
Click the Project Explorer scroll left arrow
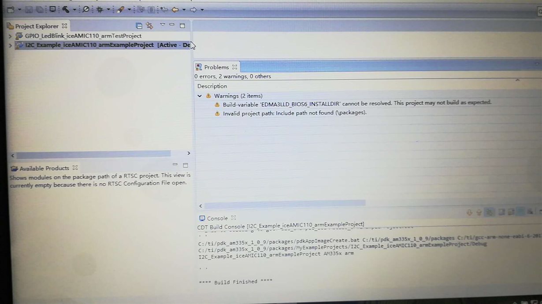[12, 155]
